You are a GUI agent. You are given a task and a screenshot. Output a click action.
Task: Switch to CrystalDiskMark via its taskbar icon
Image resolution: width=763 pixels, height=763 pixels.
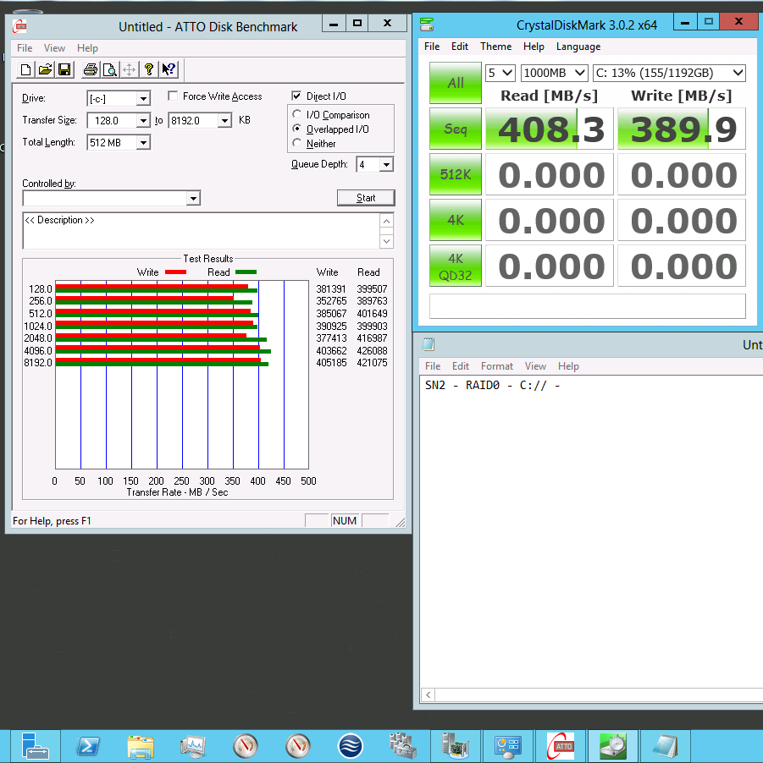(613, 745)
